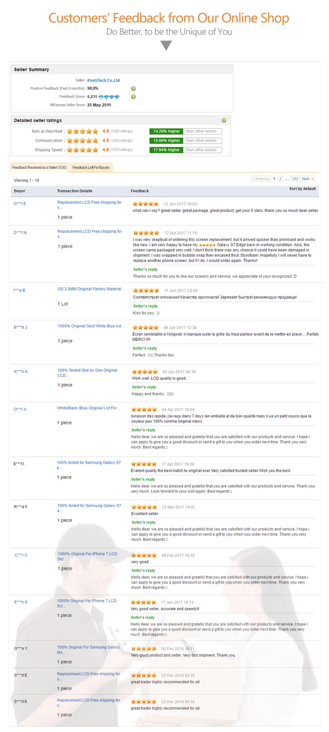
Task: Click fifth star in Item as Described rating
Action: point(95,131)
